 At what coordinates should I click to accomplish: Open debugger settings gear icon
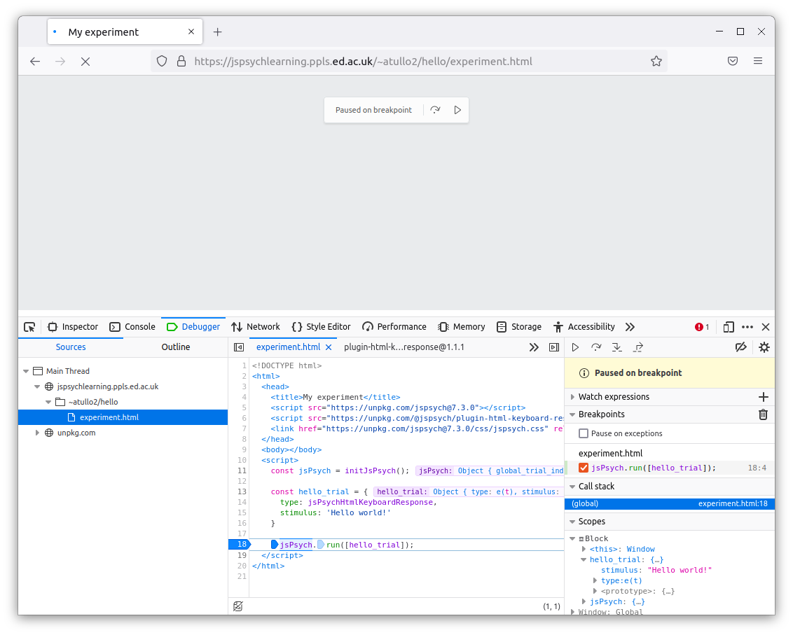(x=764, y=347)
